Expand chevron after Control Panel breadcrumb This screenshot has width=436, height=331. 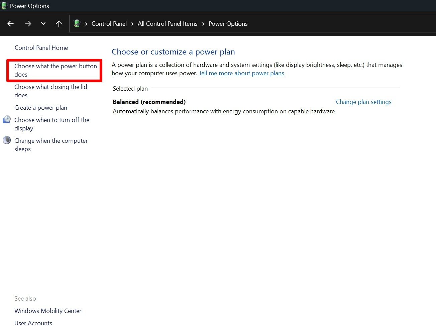132,24
